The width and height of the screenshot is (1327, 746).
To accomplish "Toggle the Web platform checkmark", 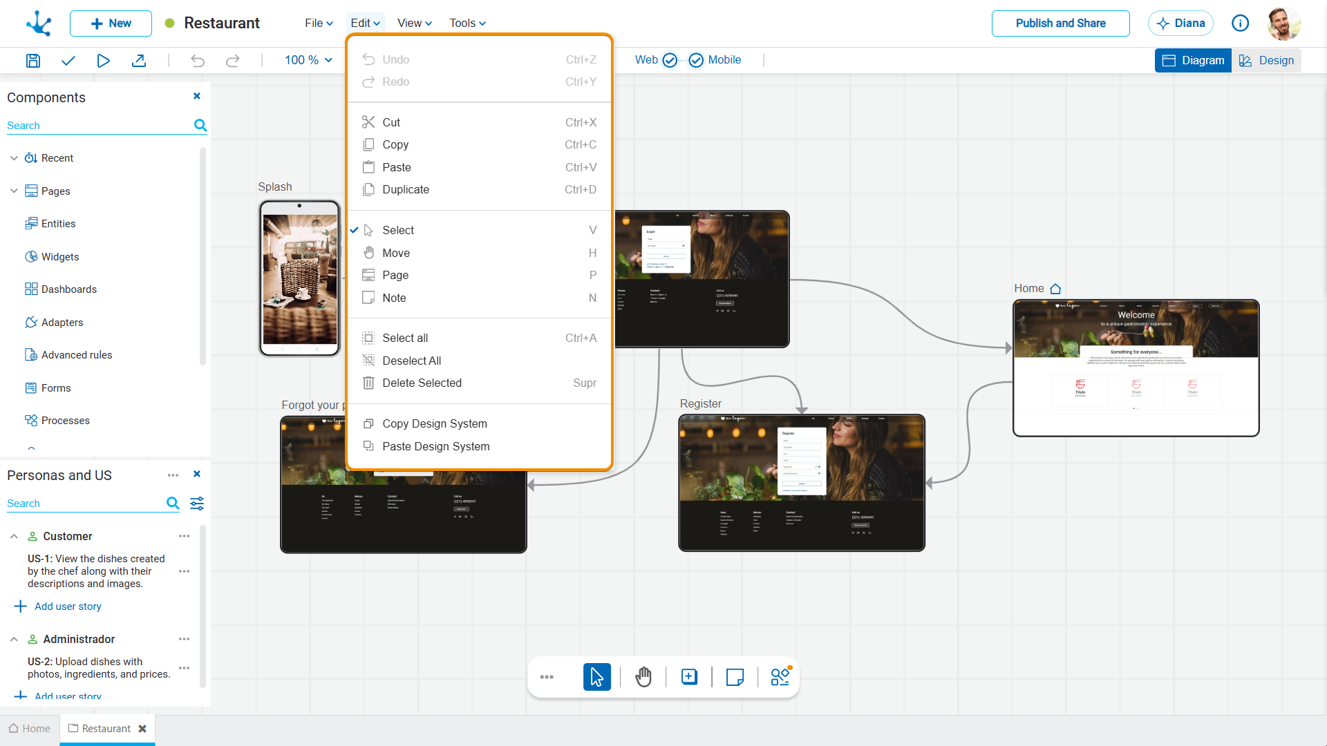I will point(669,60).
